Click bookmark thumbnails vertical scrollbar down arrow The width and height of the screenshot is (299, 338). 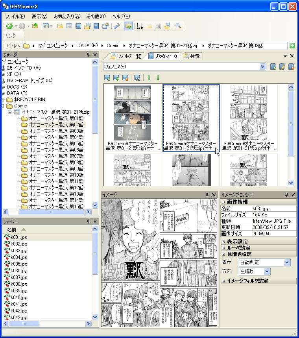tap(291, 183)
